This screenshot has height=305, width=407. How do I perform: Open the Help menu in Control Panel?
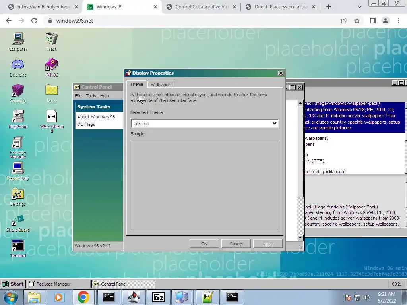(x=105, y=96)
